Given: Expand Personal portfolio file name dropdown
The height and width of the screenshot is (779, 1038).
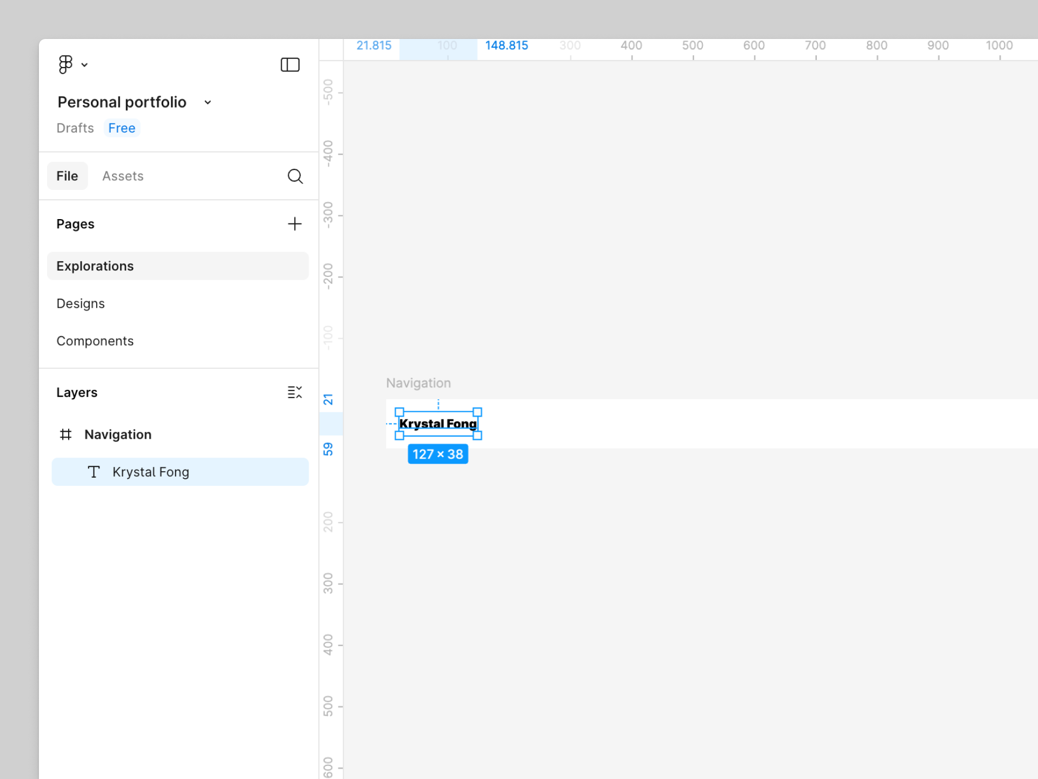Looking at the screenshot, I should coord(208,102).
